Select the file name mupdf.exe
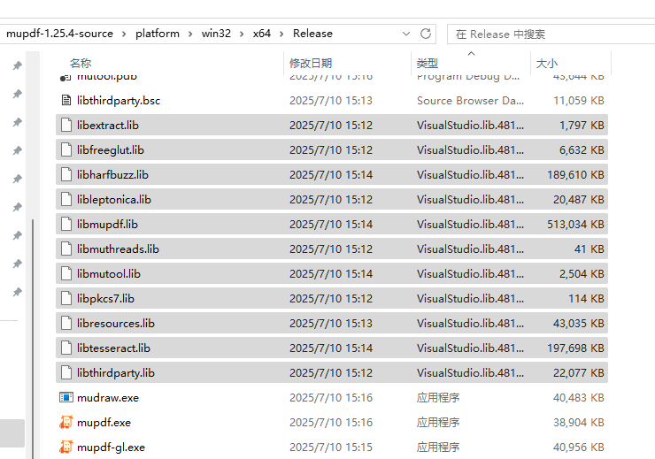Image resolution: width=655 pixels, height=459 pixels. coord(104,422)
